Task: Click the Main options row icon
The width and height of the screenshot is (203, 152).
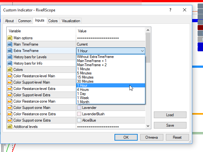Action: coord(10,38)
